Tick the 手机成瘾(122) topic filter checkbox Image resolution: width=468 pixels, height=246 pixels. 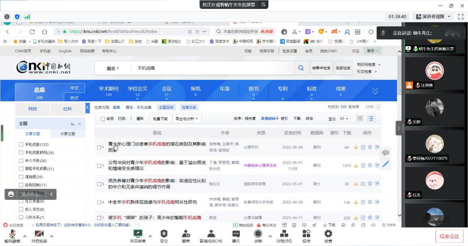click(21, 145)
